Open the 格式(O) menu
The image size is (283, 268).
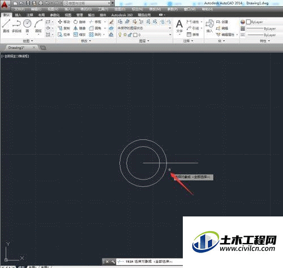tap(86, 9)
